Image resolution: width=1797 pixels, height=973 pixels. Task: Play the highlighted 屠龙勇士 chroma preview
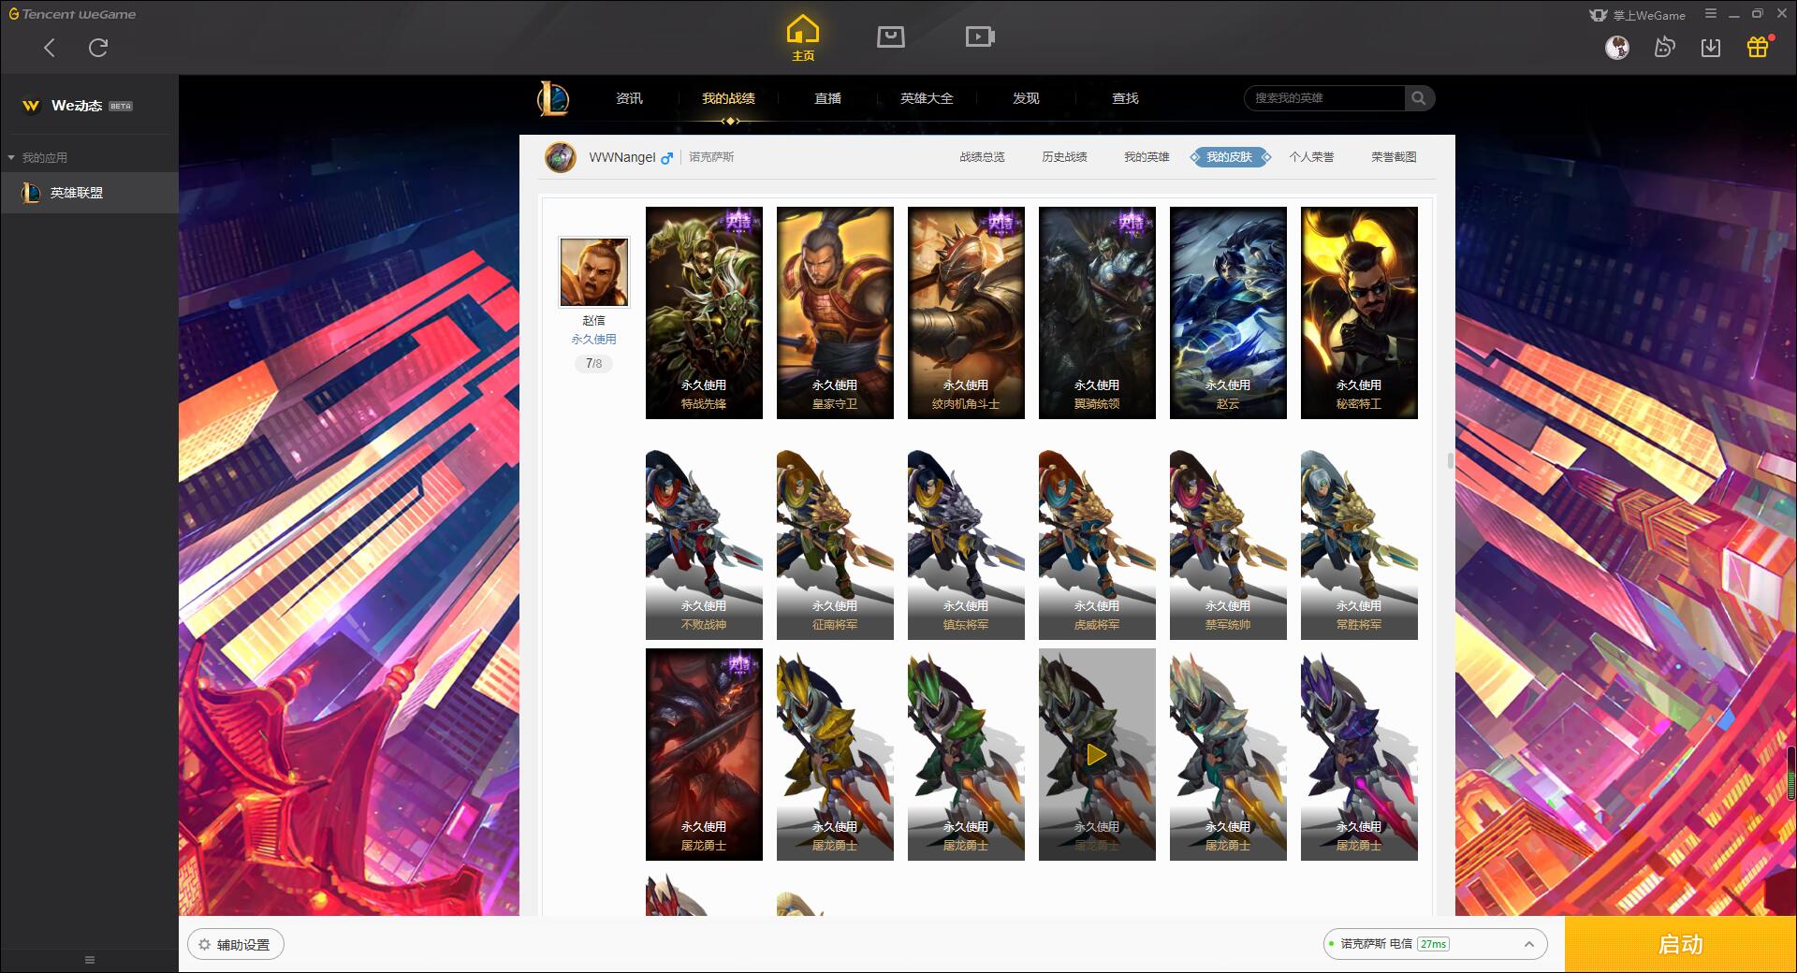pyautogui.click(x=1097, y=754)
